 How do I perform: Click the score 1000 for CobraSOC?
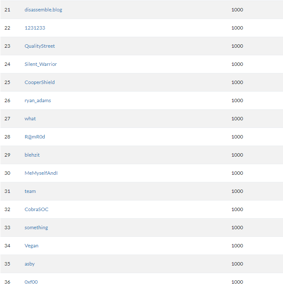tap(237, 209)
